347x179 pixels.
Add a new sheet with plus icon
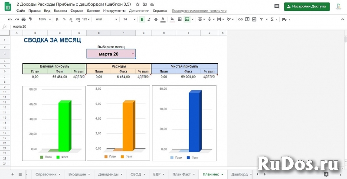tap(13, 174)
